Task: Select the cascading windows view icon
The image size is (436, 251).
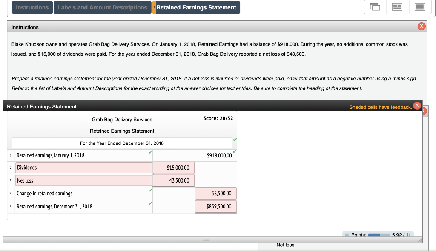Action: [375, 7]
